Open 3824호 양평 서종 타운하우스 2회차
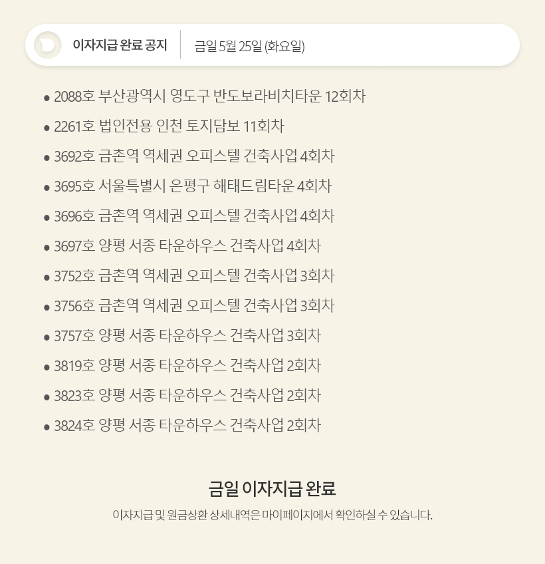This screenshot has height=564, width=545. tap(187, 425)
